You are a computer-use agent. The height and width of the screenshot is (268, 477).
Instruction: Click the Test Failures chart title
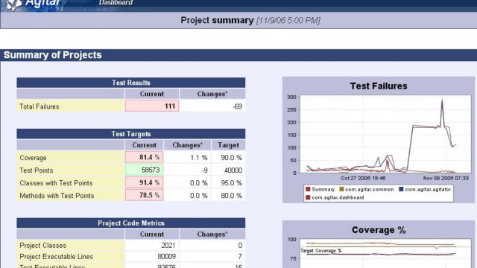(379, 86)
